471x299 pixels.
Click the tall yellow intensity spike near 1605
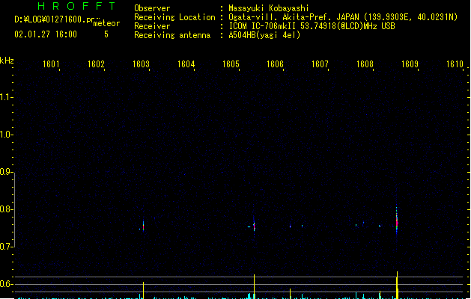(x=254, y=286)
